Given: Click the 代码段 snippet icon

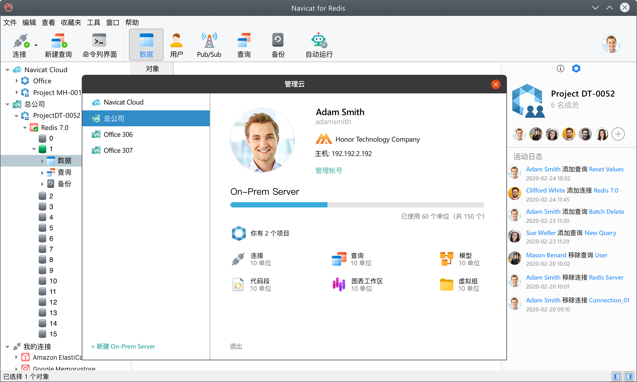Looking at the screenshot, I should tap(238, 285).
